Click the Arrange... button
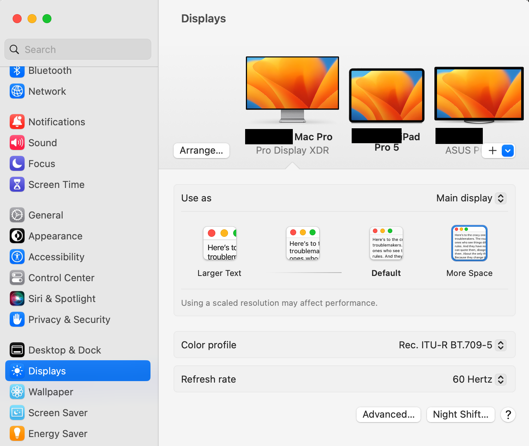The width and height of the screenshot is (529, 446). (x=202, y=151)
